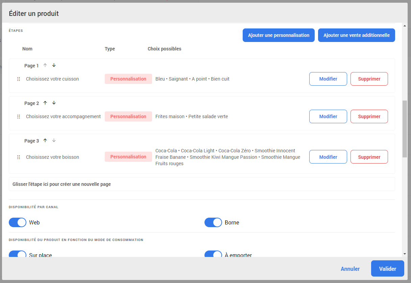Disable the Web channel toggle
The image size is (411, 283).
point(18,222)
